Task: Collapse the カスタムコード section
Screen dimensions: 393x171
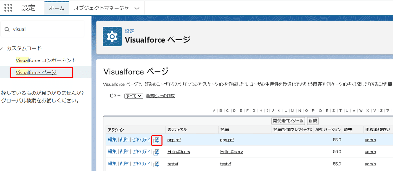Action: pyautogui.click(x=2, y=48)
